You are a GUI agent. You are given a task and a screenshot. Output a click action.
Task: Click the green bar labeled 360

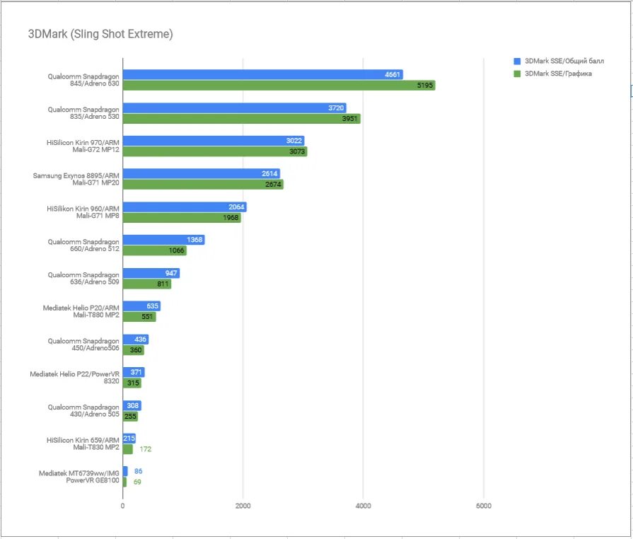pyautogui.click(x=134, y=349)
